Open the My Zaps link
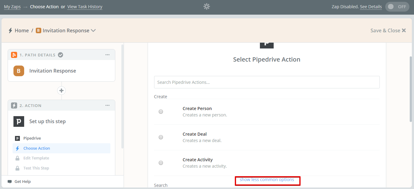414x189 pixels. (x=12, y=6)
